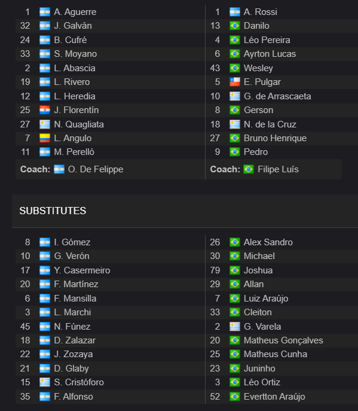Select Bruno Henrique in starting lineup

point(276,138)
